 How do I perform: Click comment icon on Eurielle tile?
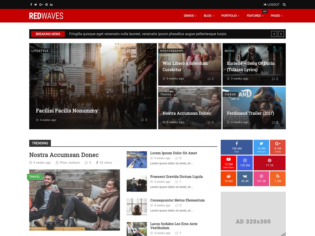[273, 79]
